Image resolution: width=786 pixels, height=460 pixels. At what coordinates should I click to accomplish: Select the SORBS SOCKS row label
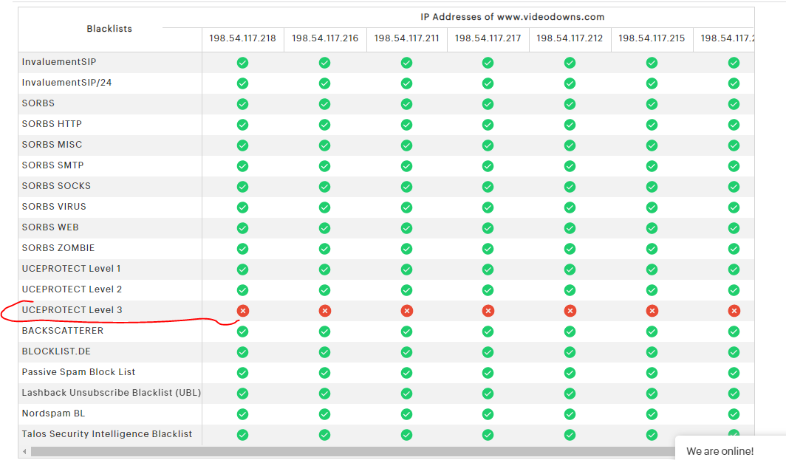56,185
